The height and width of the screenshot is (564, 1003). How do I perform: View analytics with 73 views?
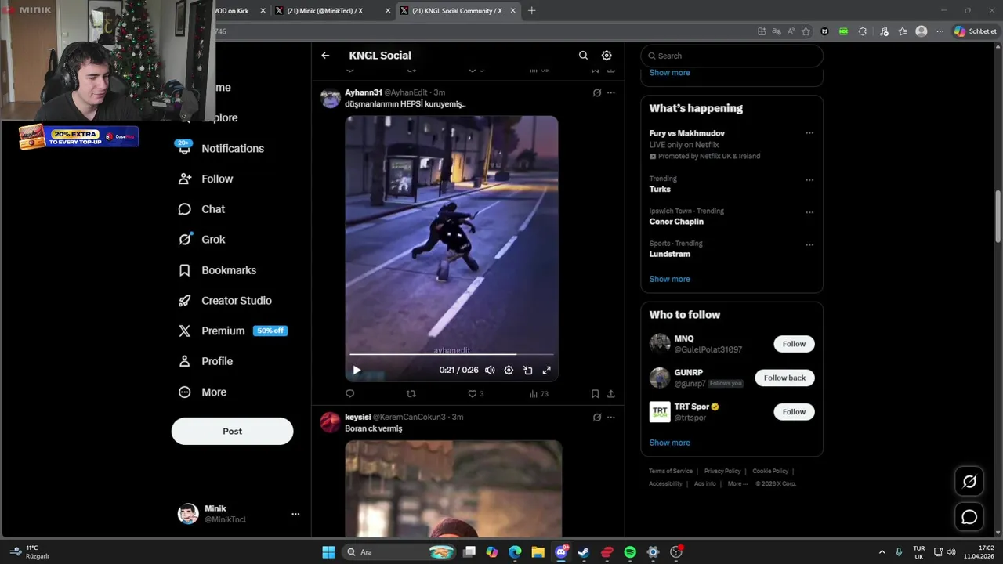tap(539, 394)
